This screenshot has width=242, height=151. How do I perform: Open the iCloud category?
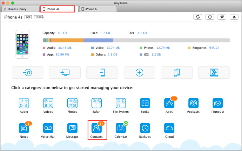[169, 128]
